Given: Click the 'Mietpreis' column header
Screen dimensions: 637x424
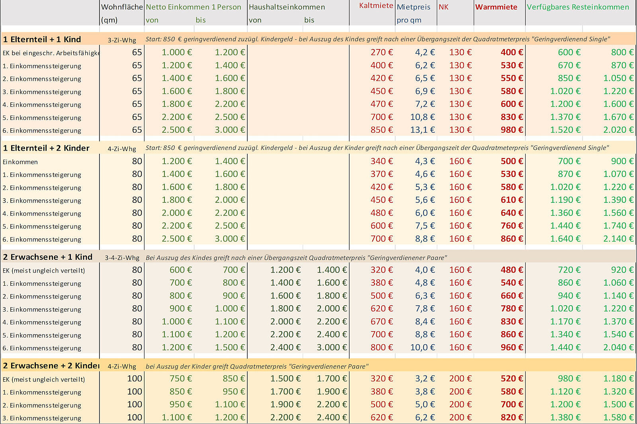Looking at the screenshot, I should (413, 7).
